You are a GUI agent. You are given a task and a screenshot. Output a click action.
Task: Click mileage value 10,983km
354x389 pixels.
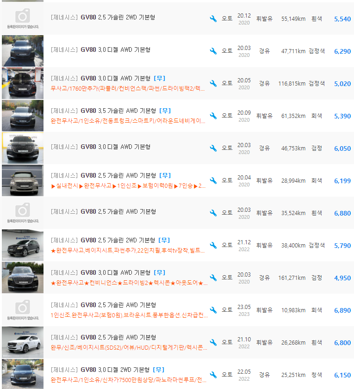(x=293, y=310)
